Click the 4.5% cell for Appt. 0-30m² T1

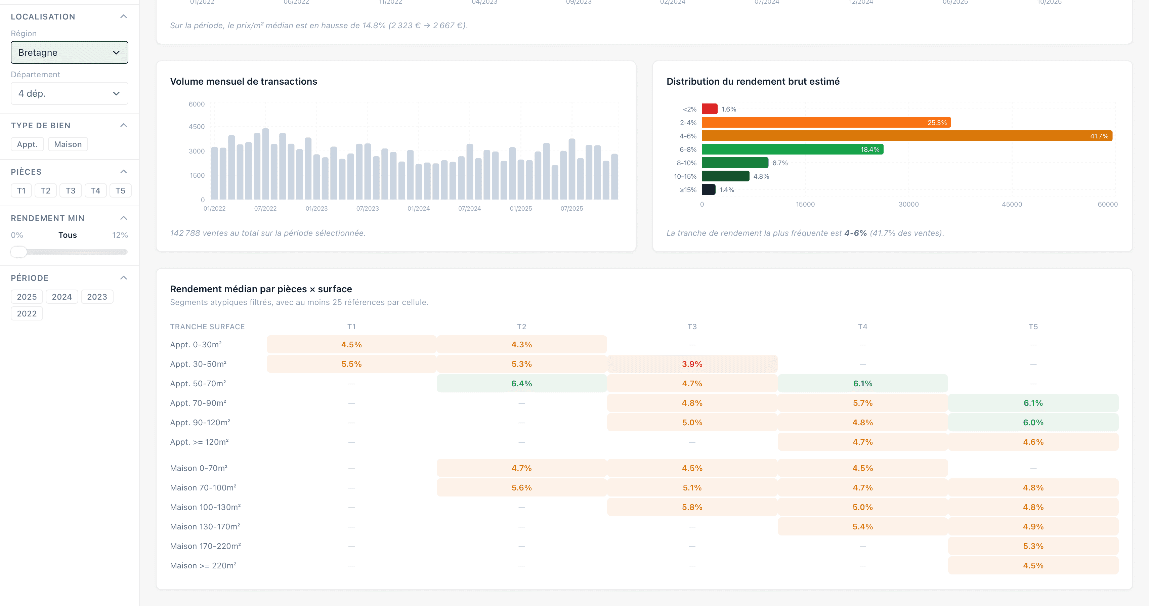(351, 345)
